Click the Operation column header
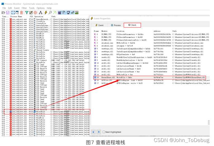The width and height of the screenshot is (214, 146). 39,17
